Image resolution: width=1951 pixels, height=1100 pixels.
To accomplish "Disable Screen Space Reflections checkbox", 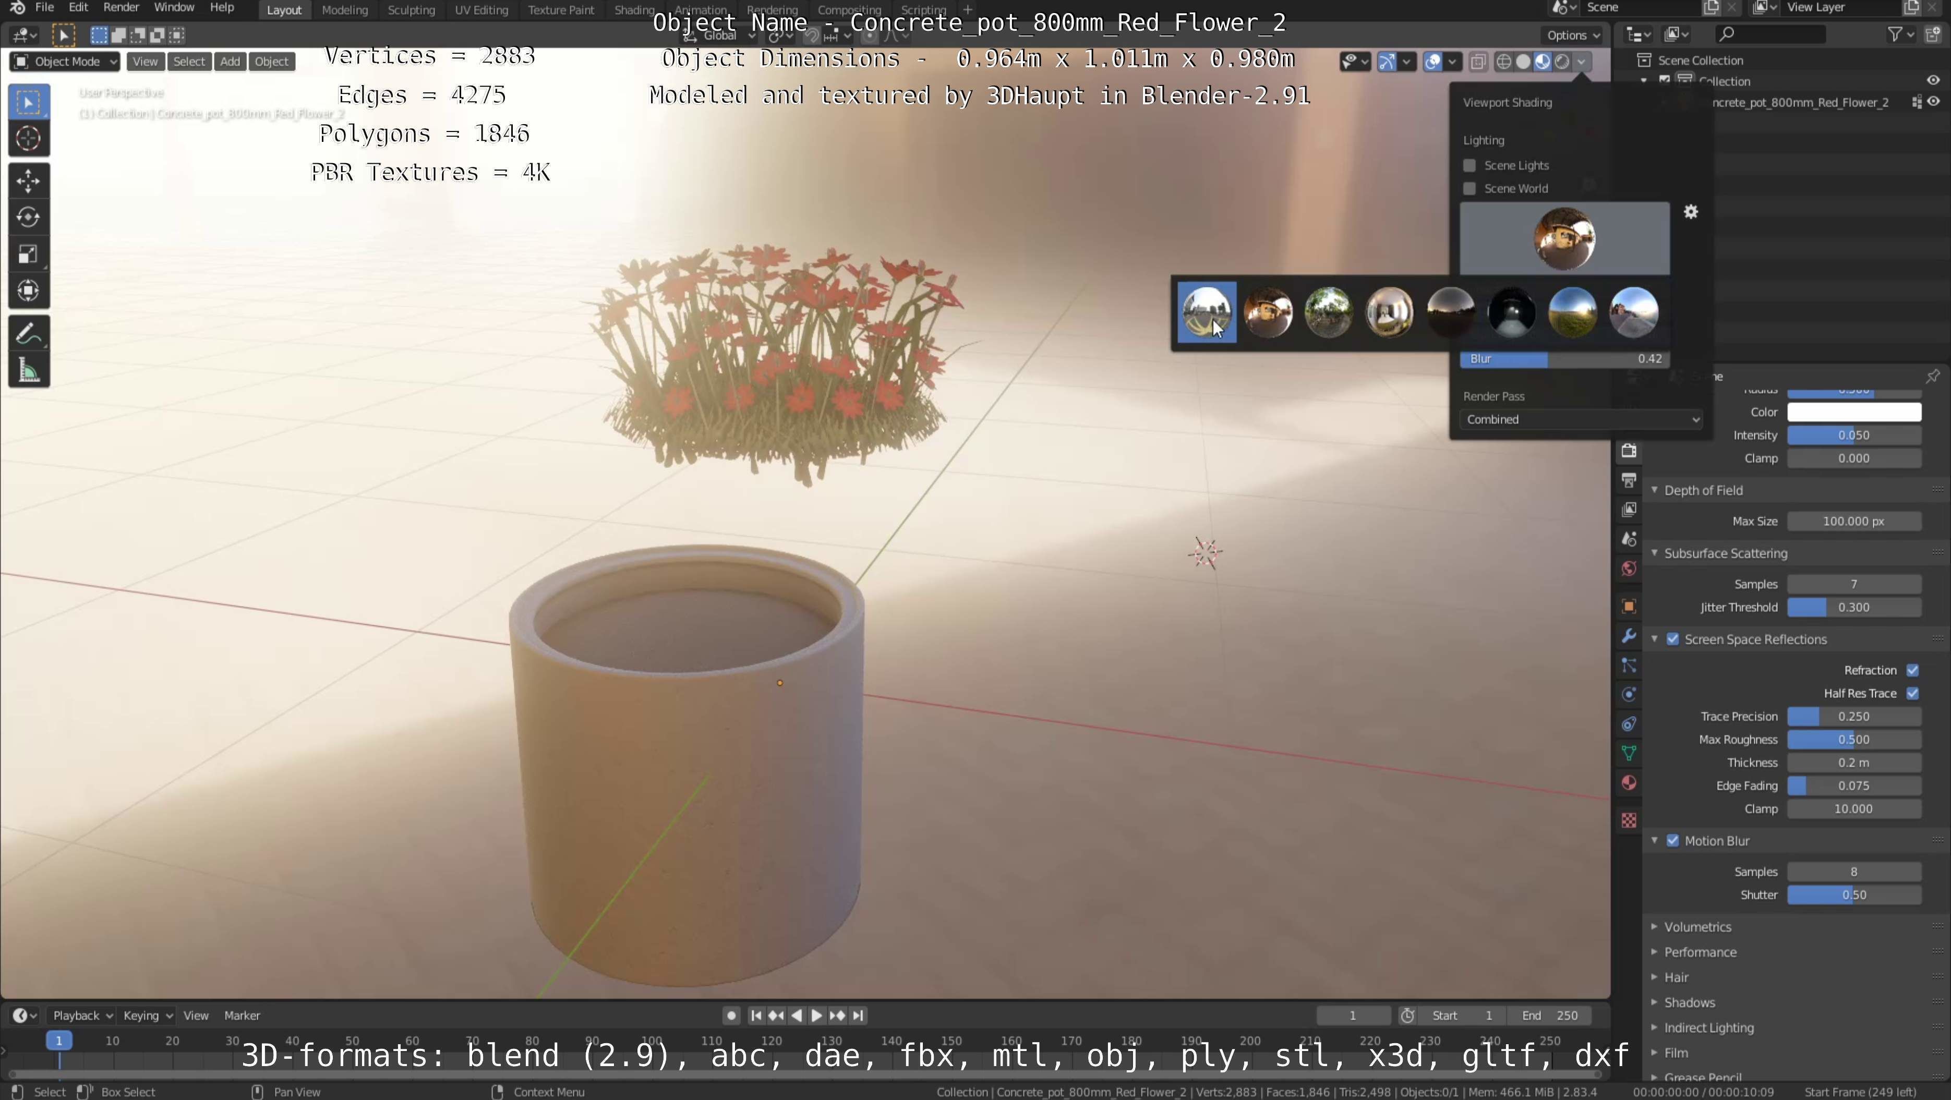I will click(1672, 640).
